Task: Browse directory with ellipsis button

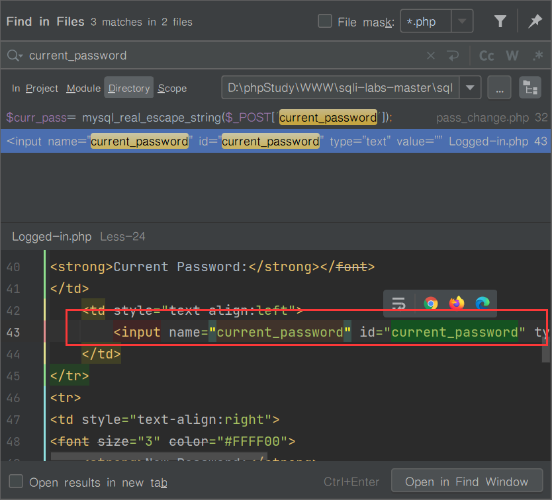Action: click(499, 87)
